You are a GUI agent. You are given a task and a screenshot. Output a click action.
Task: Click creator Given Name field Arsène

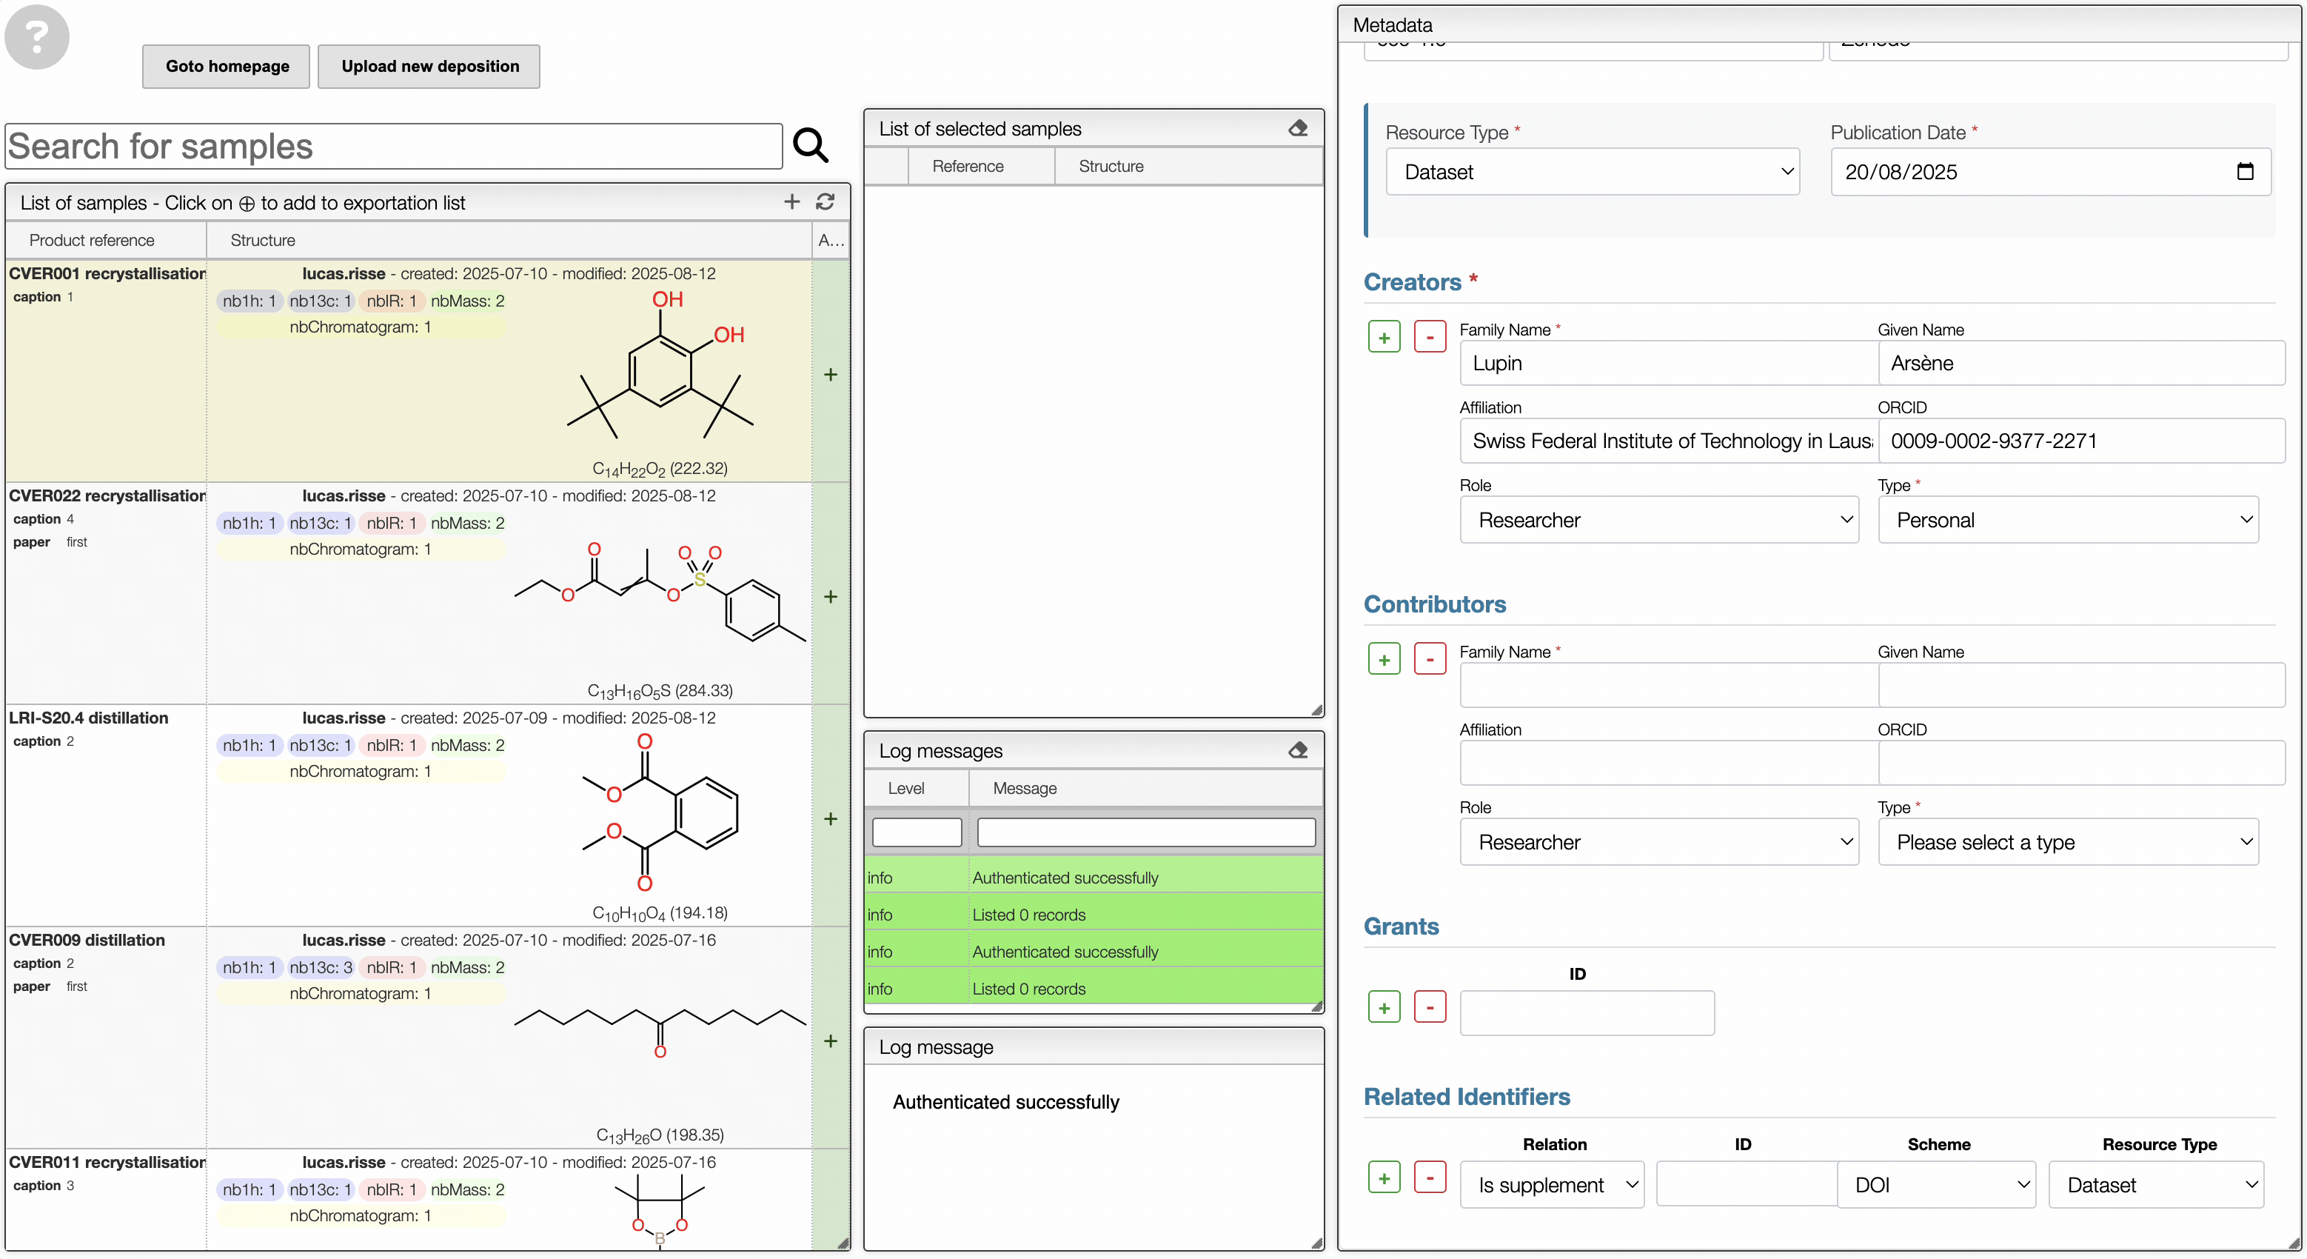(x=2081, y=363)
